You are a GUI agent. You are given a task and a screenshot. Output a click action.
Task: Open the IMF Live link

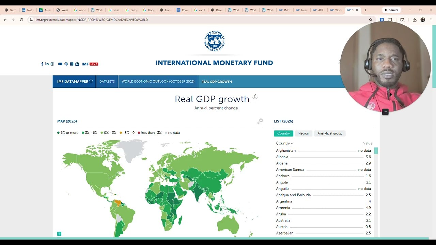(x=90, y=64)
